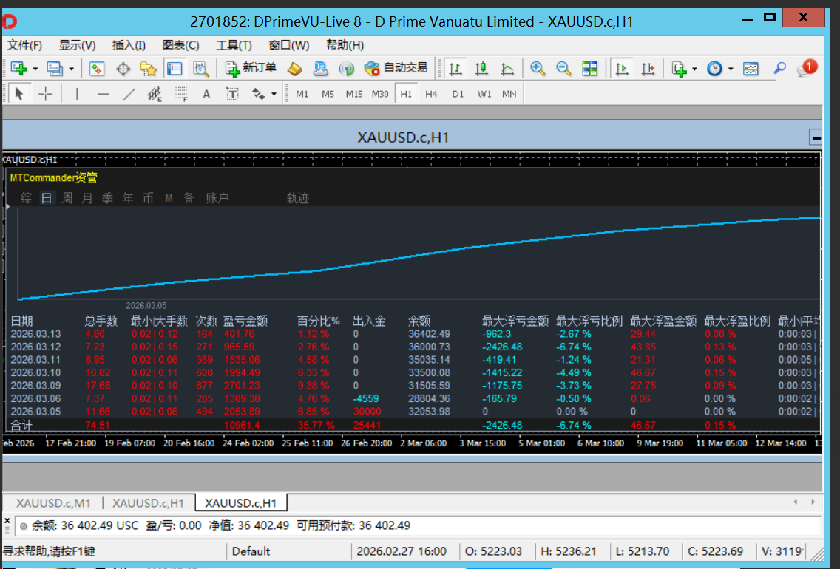Switch timeframe to M1

[x=302, y=94]
